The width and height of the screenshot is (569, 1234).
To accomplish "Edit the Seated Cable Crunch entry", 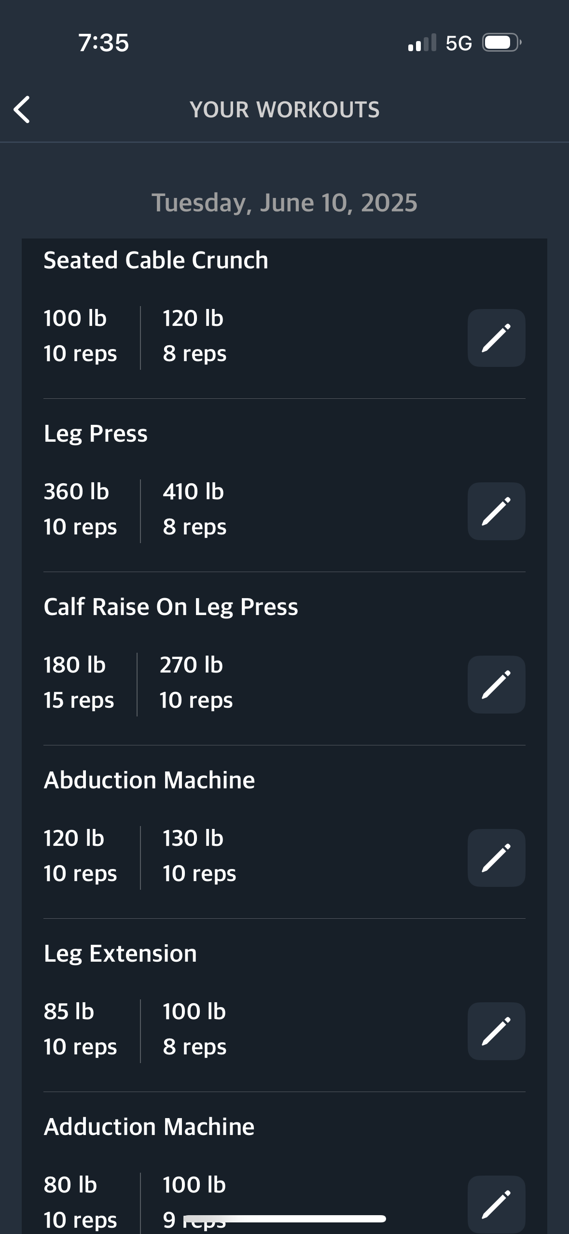I will 496,338.
